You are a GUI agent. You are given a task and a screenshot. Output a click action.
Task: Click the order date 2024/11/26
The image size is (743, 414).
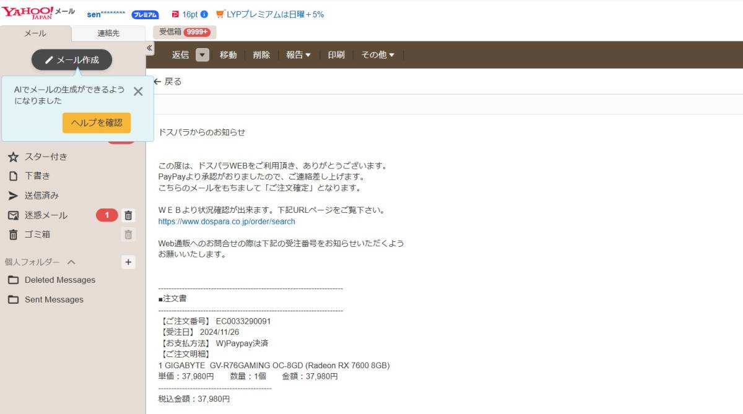pyautogui.click(x=220, y=332)
